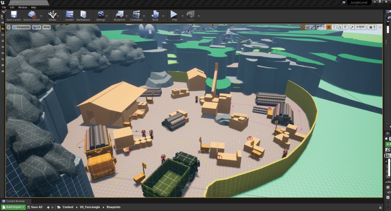Select the translate gizmo tool
The image size is (391, 211).
(303, 27)
